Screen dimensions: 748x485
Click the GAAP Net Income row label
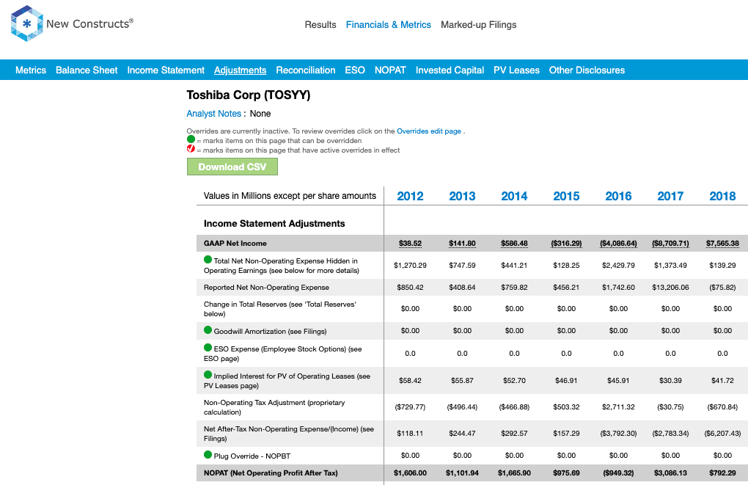coord(235,244)
